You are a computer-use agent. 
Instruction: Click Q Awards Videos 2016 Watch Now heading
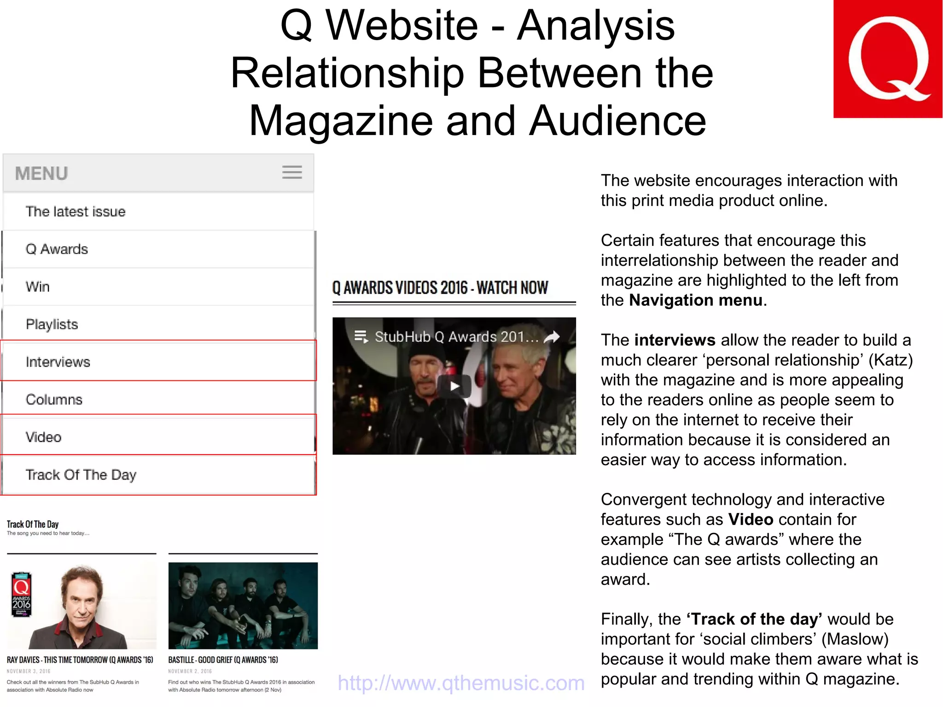point(440,288)
